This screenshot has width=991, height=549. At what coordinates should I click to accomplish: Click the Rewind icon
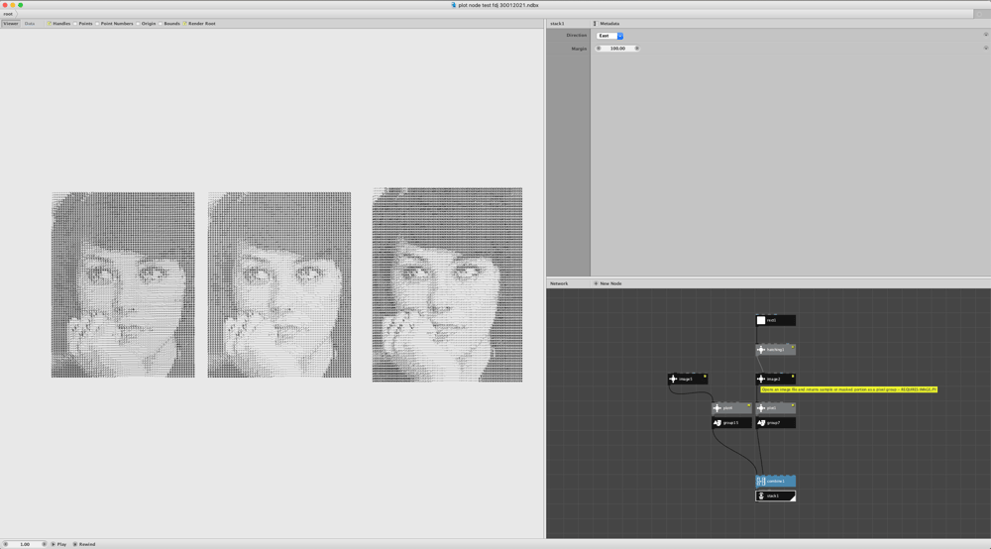pos(75,544)
